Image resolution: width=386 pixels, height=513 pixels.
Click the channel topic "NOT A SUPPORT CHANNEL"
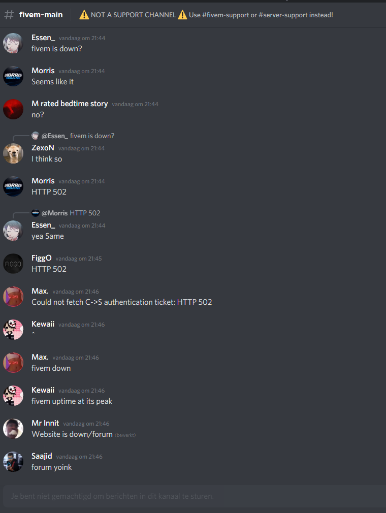click(x=134, y=15)
